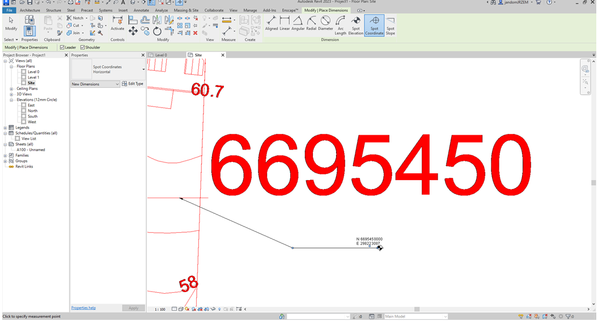Screen dimensions: 598x321
Task: Select the Radial dimension tool
Action: pos(311,24)
